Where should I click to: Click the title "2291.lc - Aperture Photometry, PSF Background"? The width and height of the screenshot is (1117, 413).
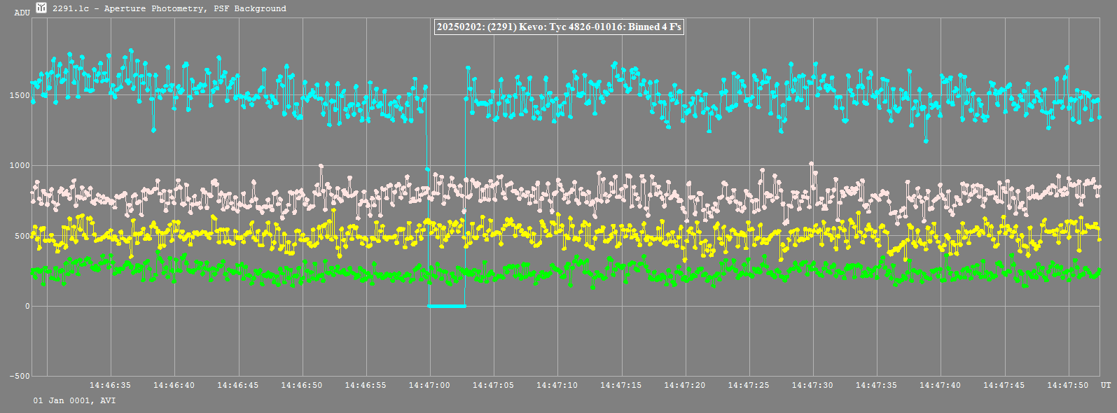tap(169, 8)
